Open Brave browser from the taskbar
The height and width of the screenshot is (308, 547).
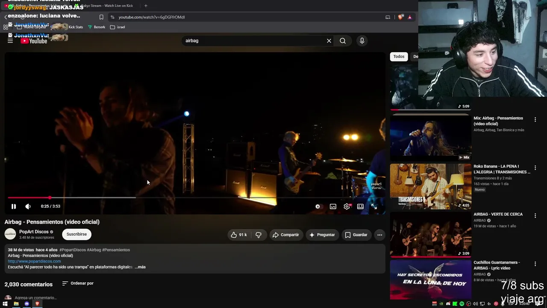(x=37, y=304)
